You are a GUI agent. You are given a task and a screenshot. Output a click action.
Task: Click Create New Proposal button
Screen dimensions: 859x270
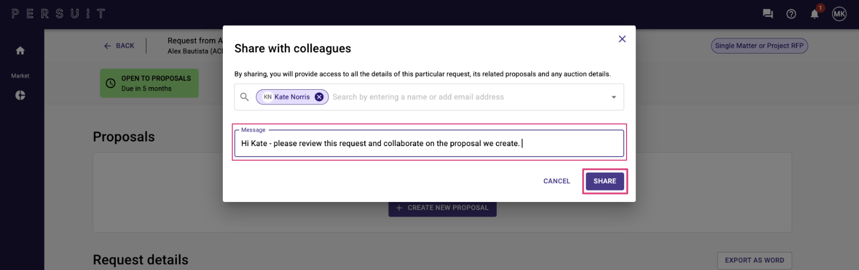click(x=443, y=208)
